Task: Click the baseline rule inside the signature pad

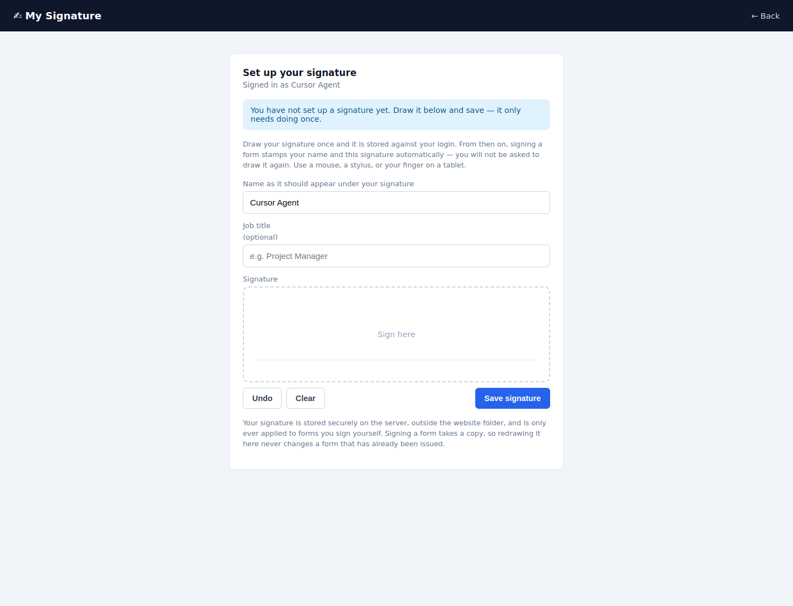Action: tap(397, 360)
